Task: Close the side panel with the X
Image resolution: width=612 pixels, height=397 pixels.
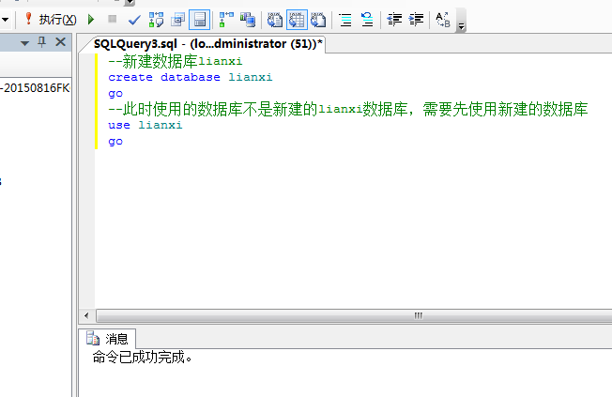Action: (x=60, y=42)
